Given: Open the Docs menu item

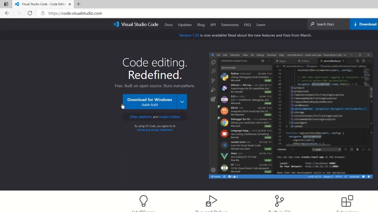Looking at the screenshot, I should click(169, 25).
